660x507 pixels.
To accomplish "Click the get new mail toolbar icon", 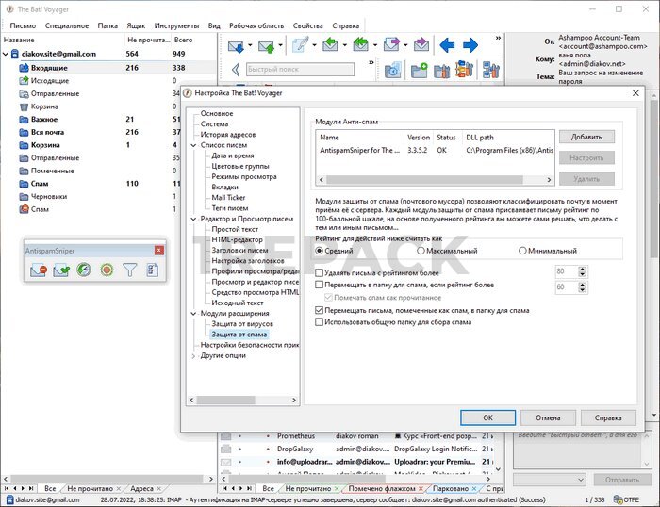I will [237, 44].
